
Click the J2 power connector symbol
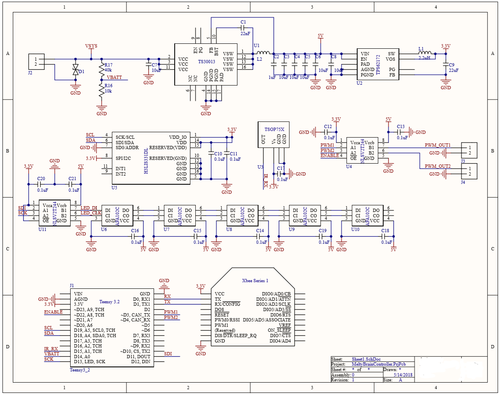[x=36, y=62]
